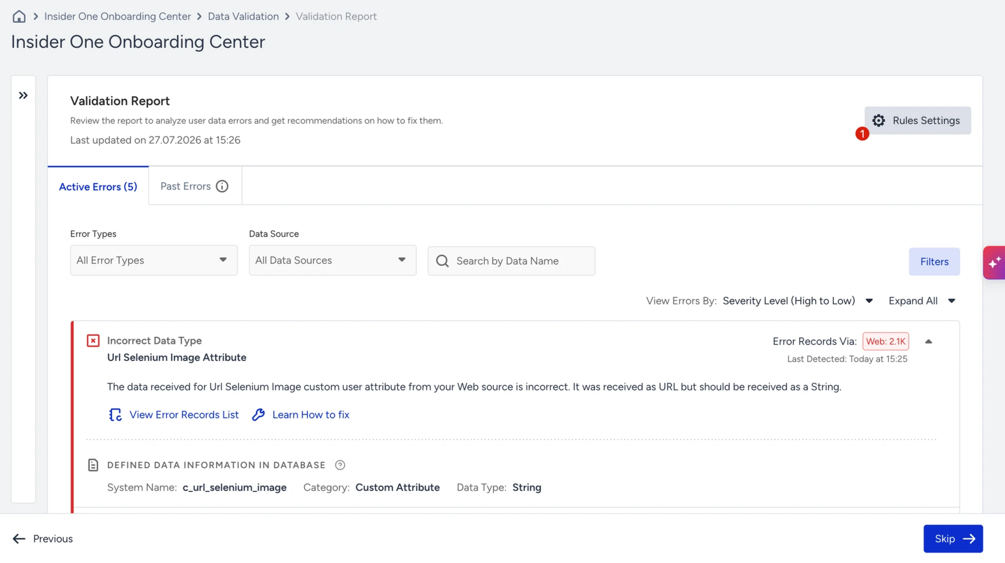Click the help icon next to Defined Data Information
Viewport: 1005px width, 563px height.
click(x=340, y=465)
